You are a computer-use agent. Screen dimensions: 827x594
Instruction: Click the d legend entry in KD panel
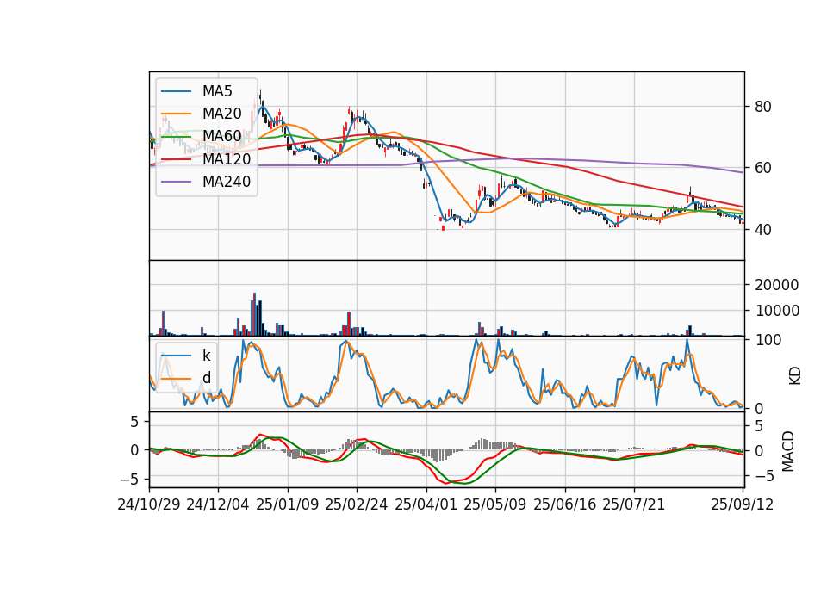click(x=206, y=377)
